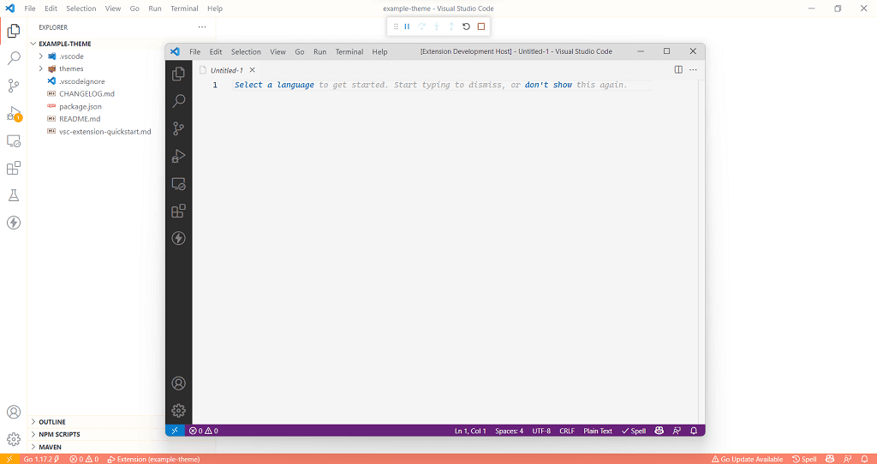The width and height of the screenshot is (877, 464).
Task: Open Extensions icon in Extension Development Host
Action: tap(178, 211)
